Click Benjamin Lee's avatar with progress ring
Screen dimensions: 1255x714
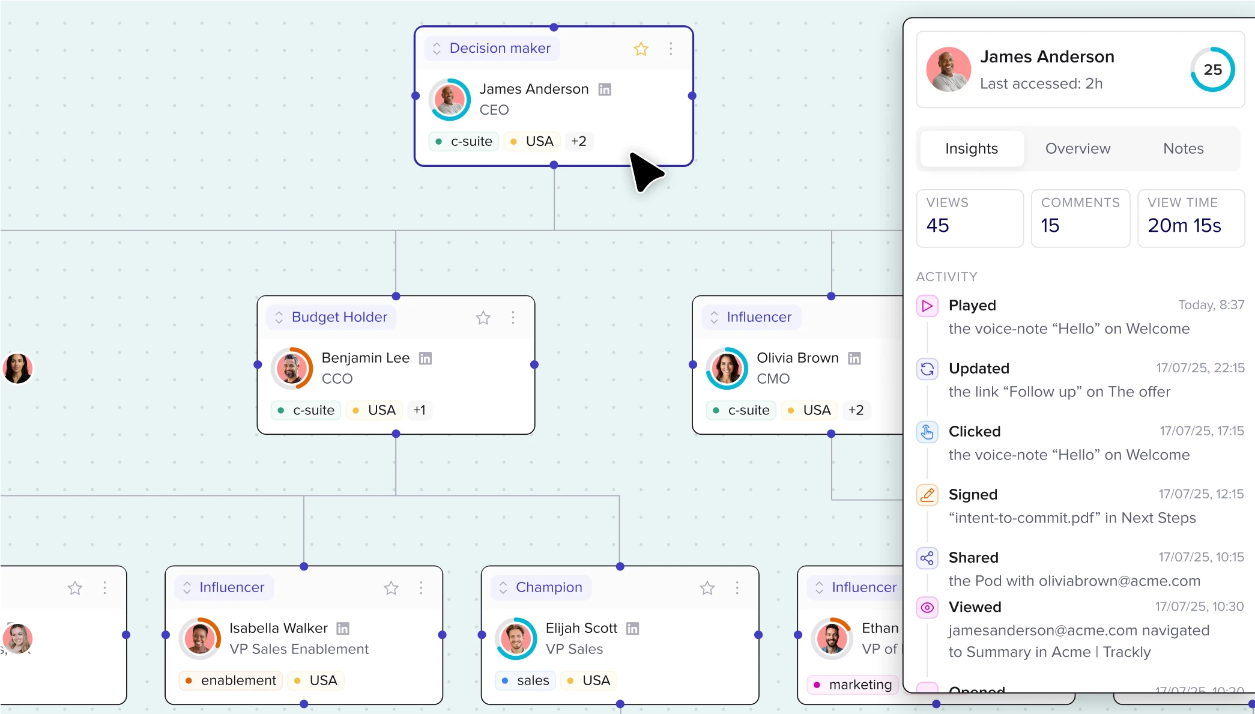coord(292,368)
